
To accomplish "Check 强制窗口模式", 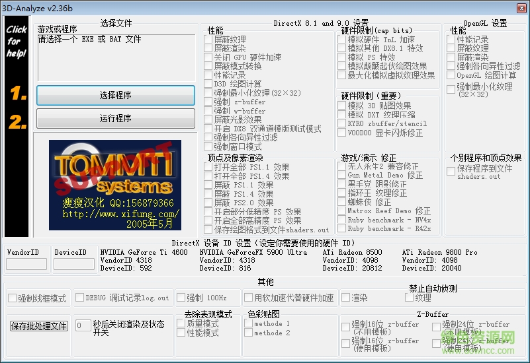I will click(x=208, y=147).
